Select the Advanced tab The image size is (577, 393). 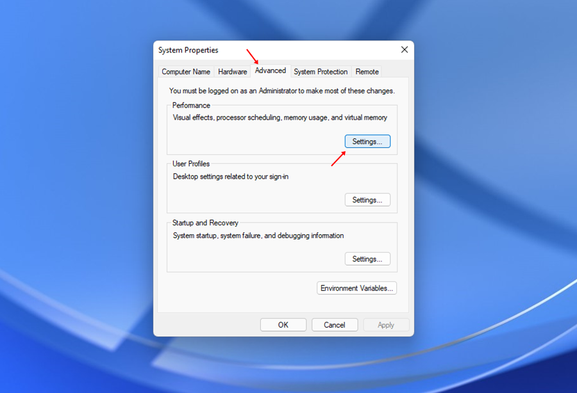[x=271, y=70]
